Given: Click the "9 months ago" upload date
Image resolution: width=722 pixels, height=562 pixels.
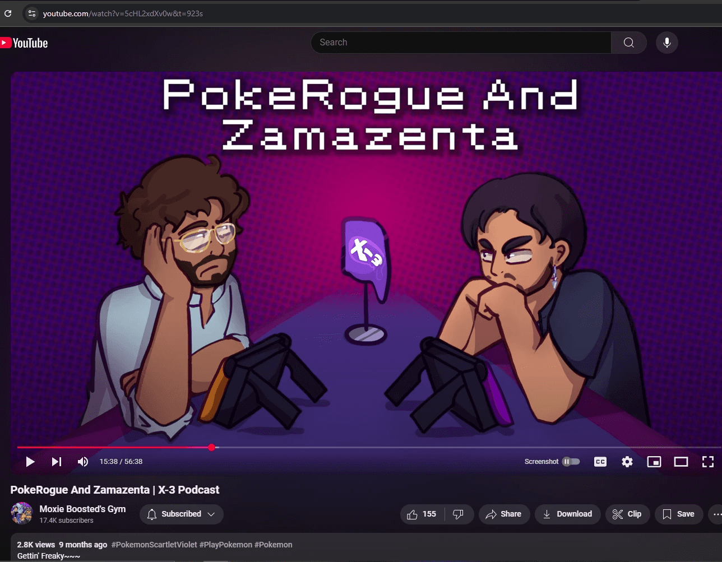Looking at the screenshot, I should (x=83, y=545).
